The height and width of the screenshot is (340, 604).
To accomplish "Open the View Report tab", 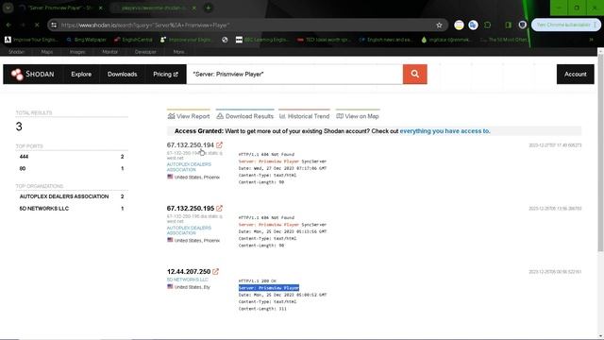I will tap(189, 116).
